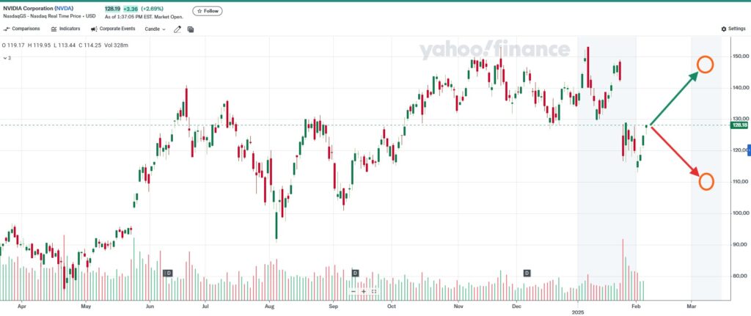The image size is (751, 316).
Task: Select the pencil drawing tool
Action: [177, 29]
